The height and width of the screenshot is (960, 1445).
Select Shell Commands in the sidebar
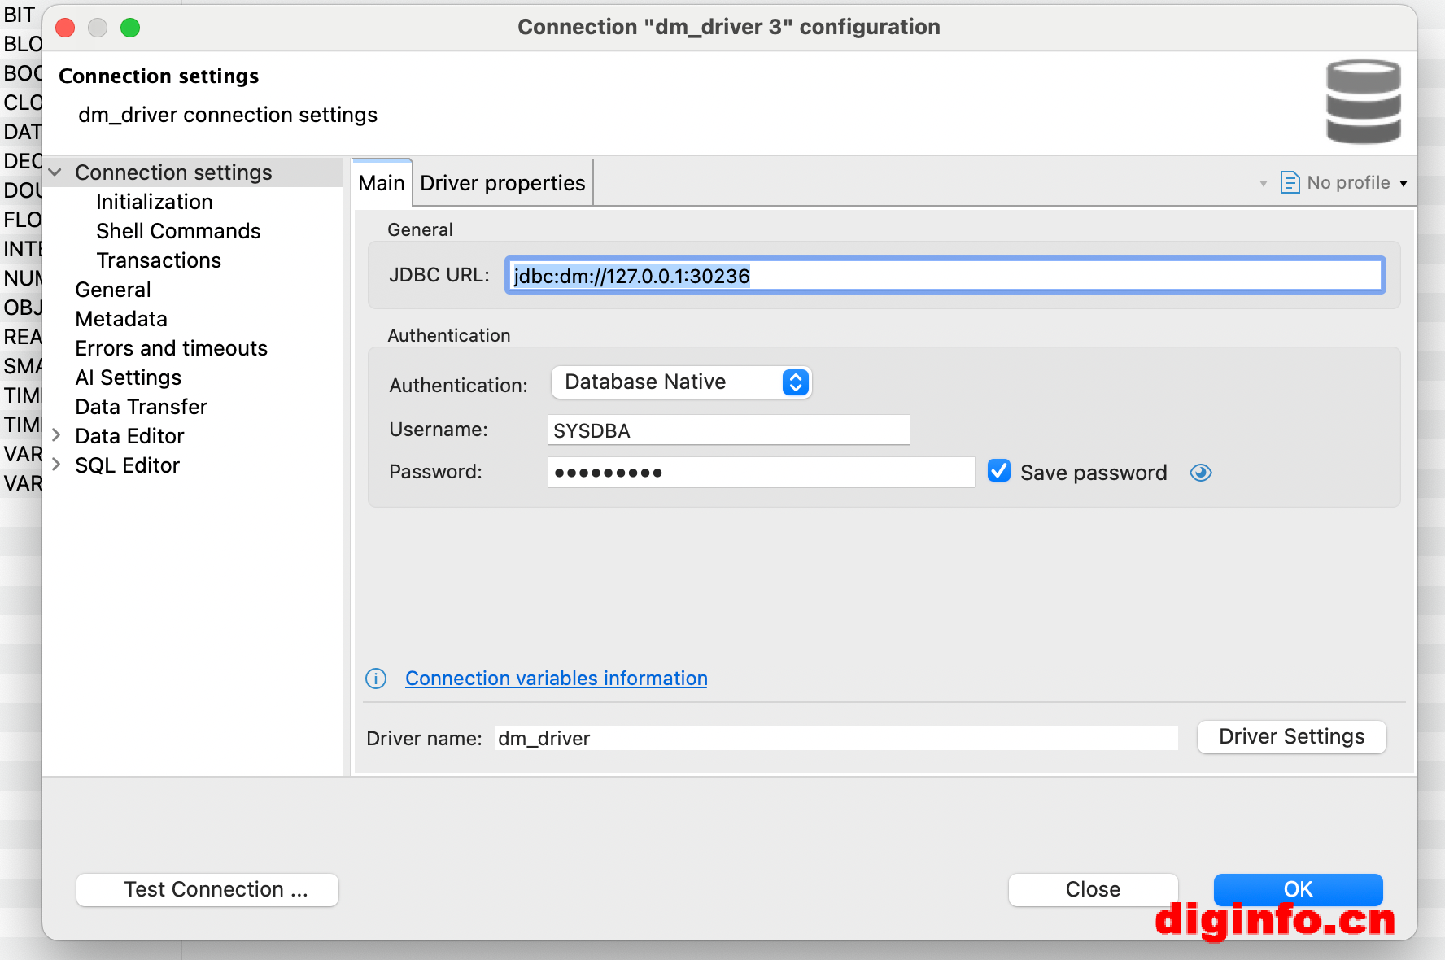[x=178, y=231]
